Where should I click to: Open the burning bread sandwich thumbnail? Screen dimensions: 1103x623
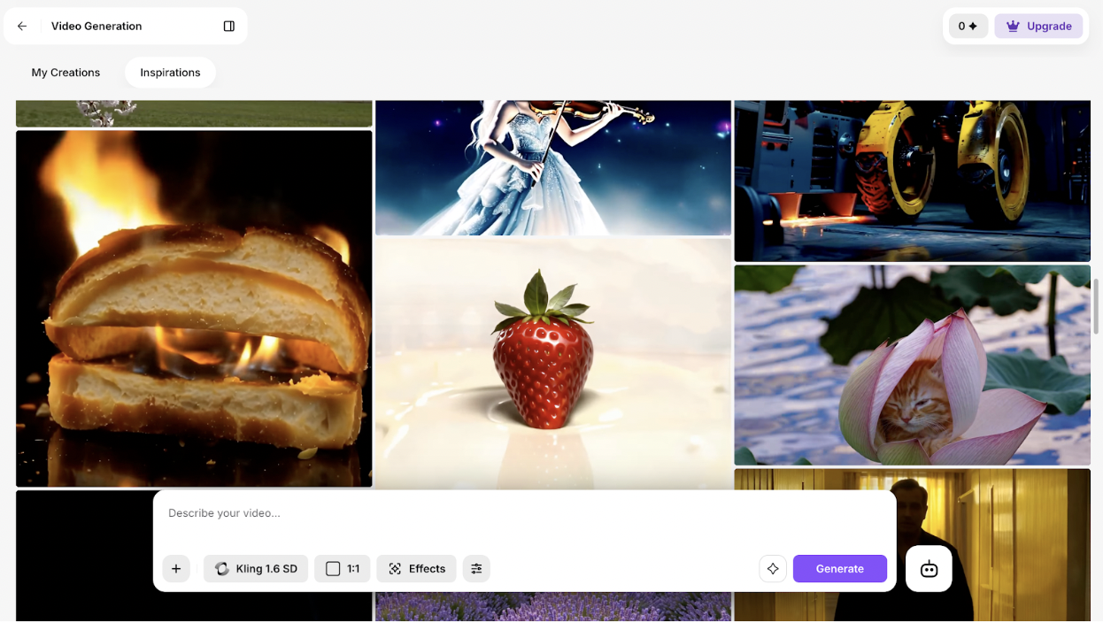(194, 308)
